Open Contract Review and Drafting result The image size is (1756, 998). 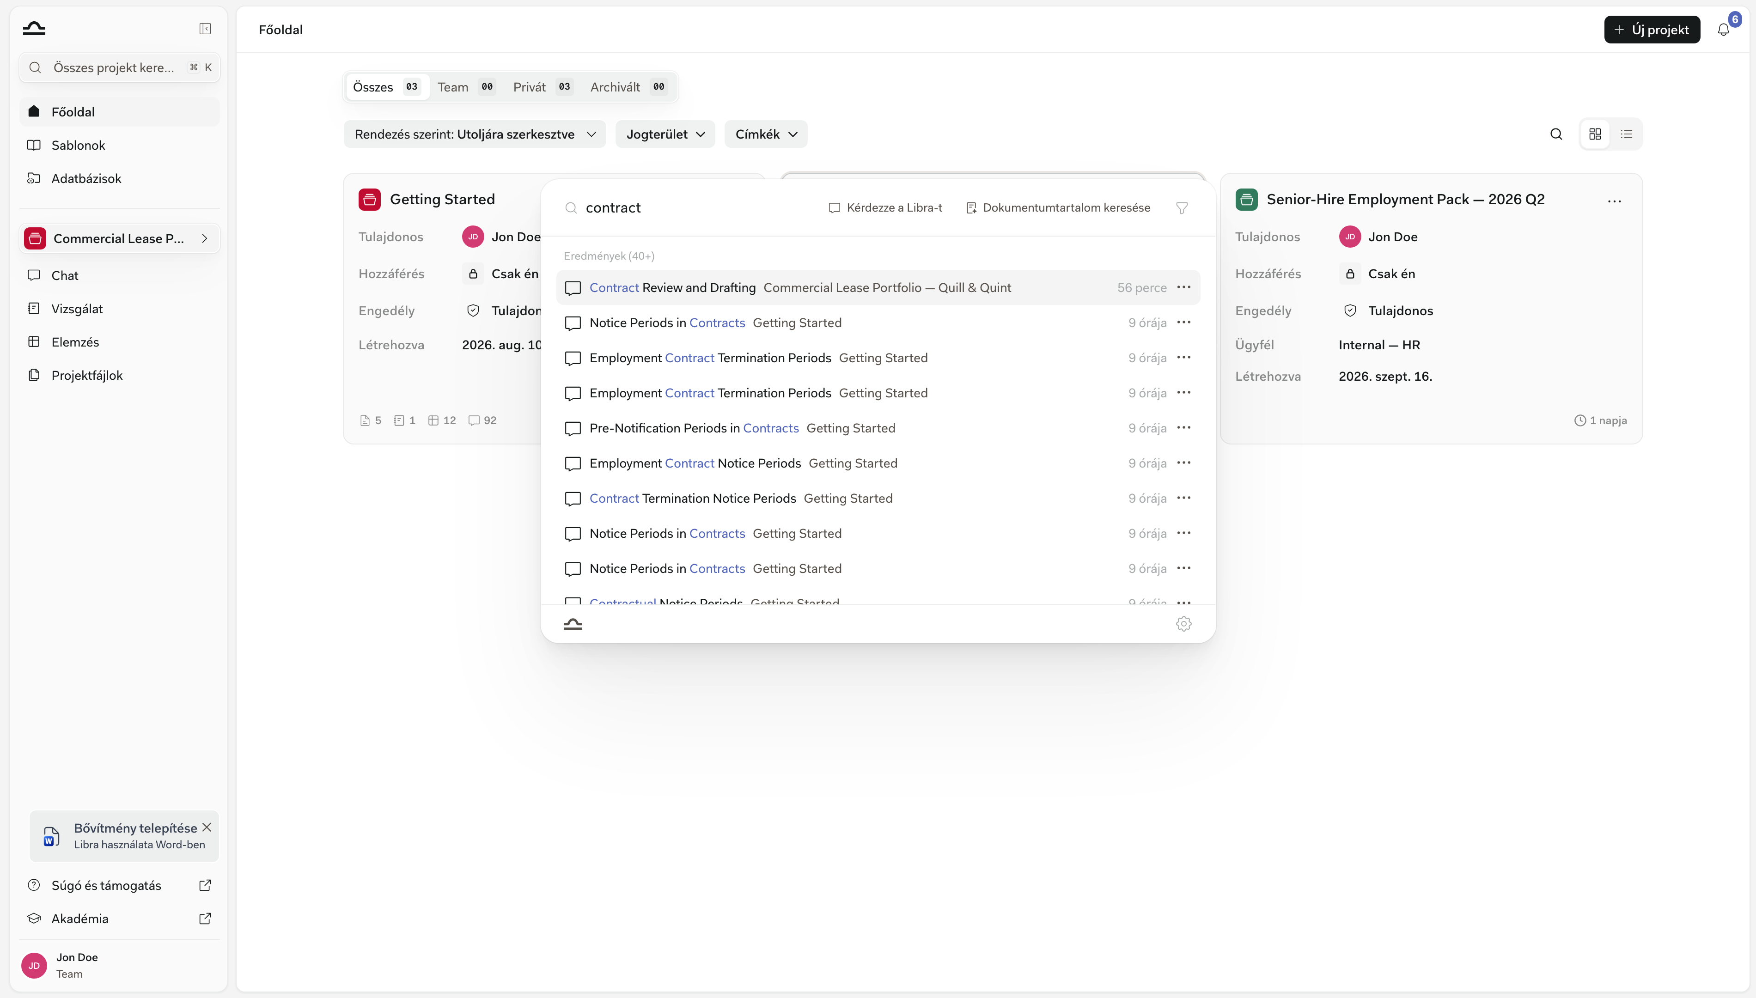(878, 287)
